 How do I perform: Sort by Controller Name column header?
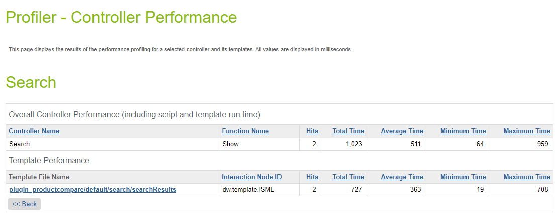34,131
